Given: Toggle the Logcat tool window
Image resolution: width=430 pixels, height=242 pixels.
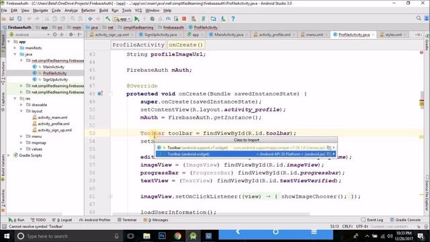Looking at the screenshot, I should coord(62,220).
